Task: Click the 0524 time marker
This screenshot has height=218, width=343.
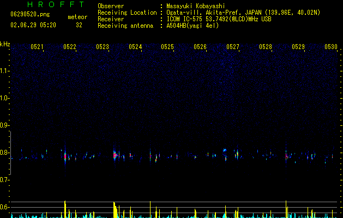Action: 135,47
